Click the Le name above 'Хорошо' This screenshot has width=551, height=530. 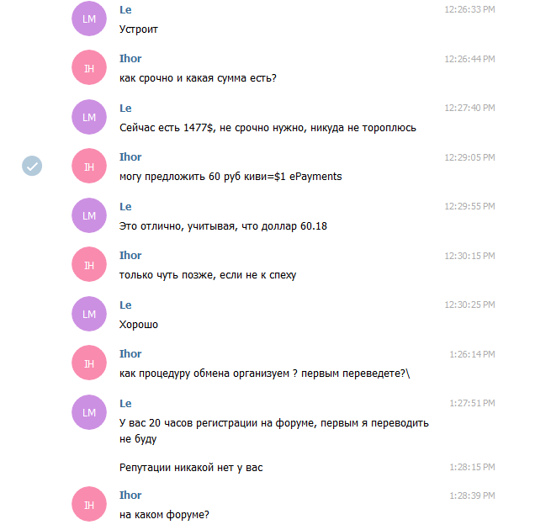[125, 305]
